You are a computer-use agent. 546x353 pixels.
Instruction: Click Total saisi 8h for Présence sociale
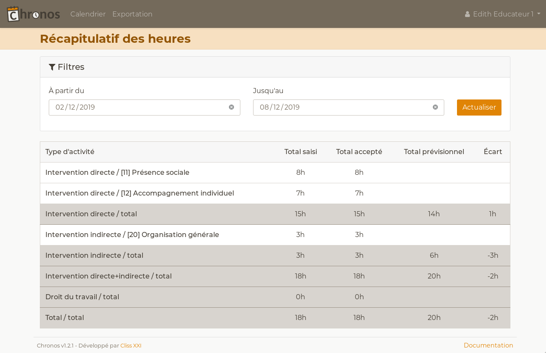click(301, 172)
